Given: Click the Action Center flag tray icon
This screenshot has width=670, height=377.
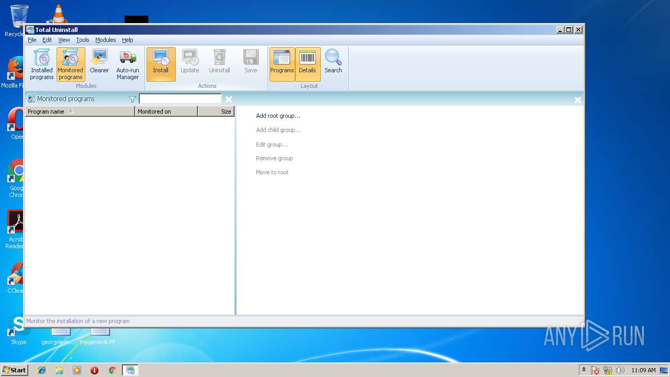Looking at the screenshot, I should [595, 370].
